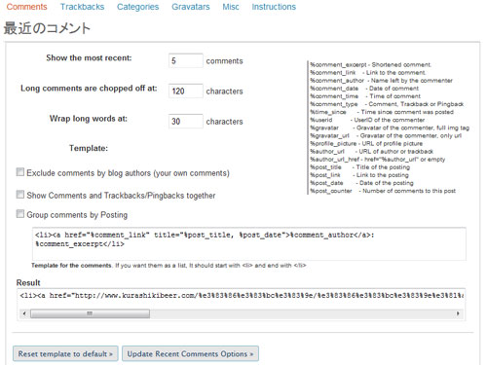Screen dimensions: 487x365
Task: Click the Wrap long words at label
Action: coord(89,119)
